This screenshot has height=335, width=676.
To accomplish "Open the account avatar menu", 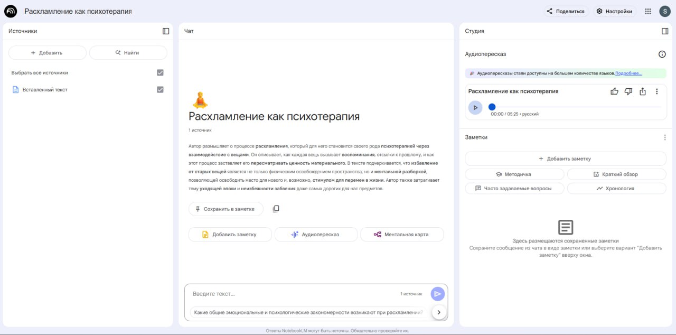I will [664, 11].
